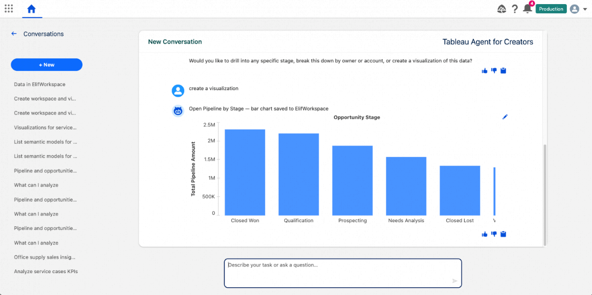Open the Trailhead icon in header
The image size is (592, 295).
pos(502,9)
